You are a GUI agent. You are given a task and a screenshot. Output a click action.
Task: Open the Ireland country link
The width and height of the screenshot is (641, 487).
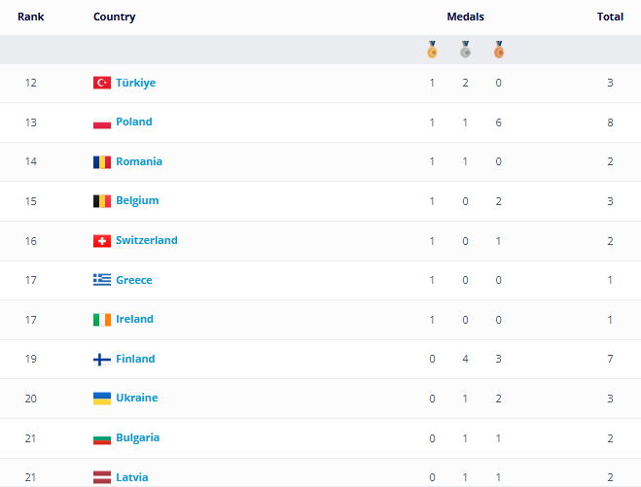(134, 319)
